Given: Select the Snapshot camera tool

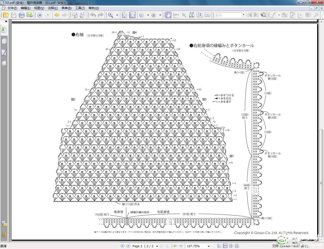Looking at the screenshot, I should (x=208, y=15).
